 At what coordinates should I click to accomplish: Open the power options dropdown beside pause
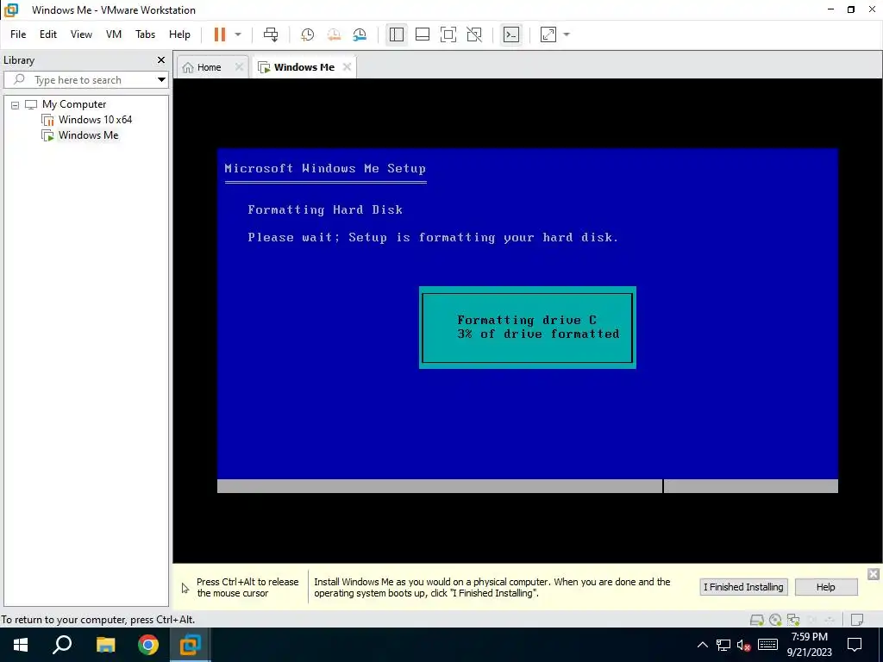point(238,34)
